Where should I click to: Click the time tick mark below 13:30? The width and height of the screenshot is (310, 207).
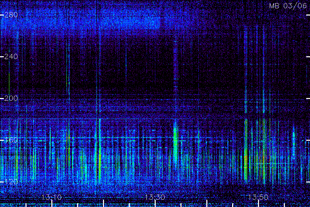click(155, 204)
